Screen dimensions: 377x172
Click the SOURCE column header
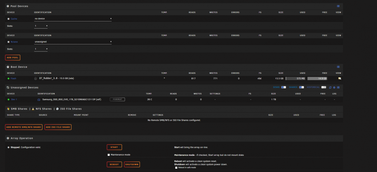[43, 115]
